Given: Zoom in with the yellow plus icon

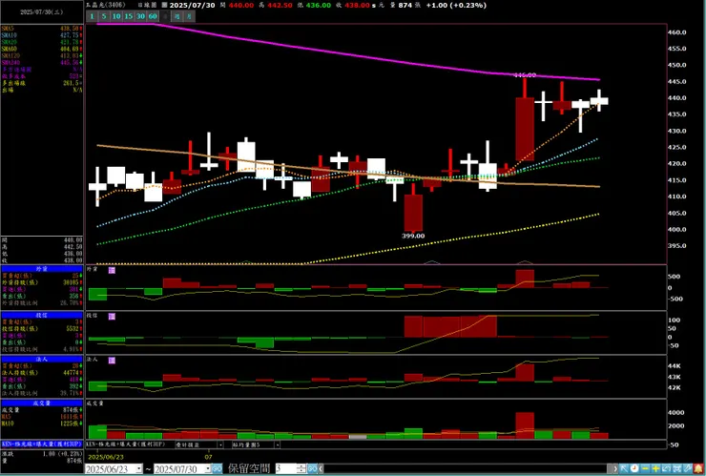Looking at the screenshot, I should tap(655, 468).
